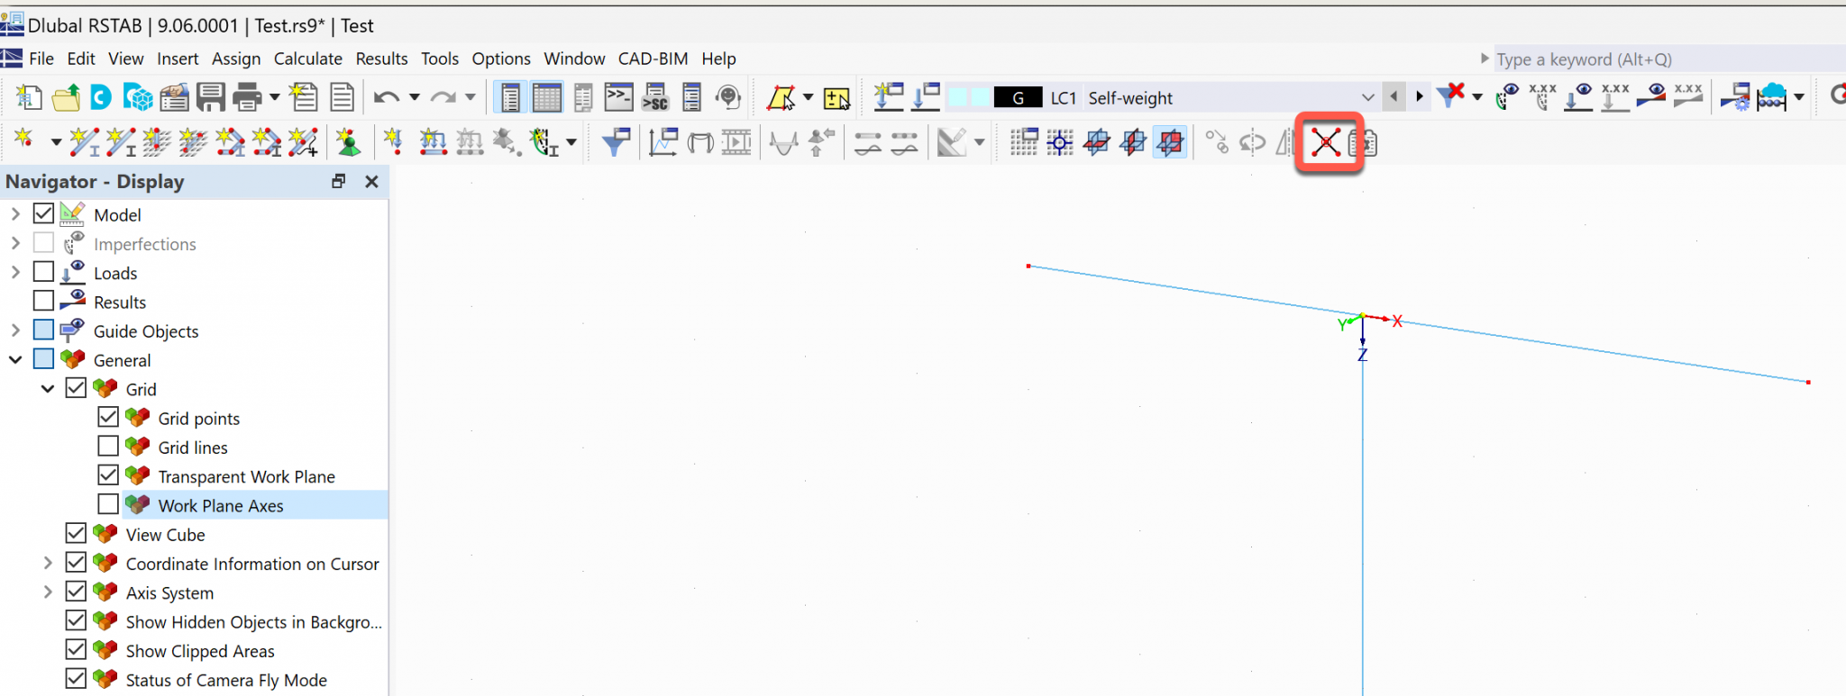Uncheck Transparent Work Plane checkbox
1846x696 pixels.
(108, 475)
